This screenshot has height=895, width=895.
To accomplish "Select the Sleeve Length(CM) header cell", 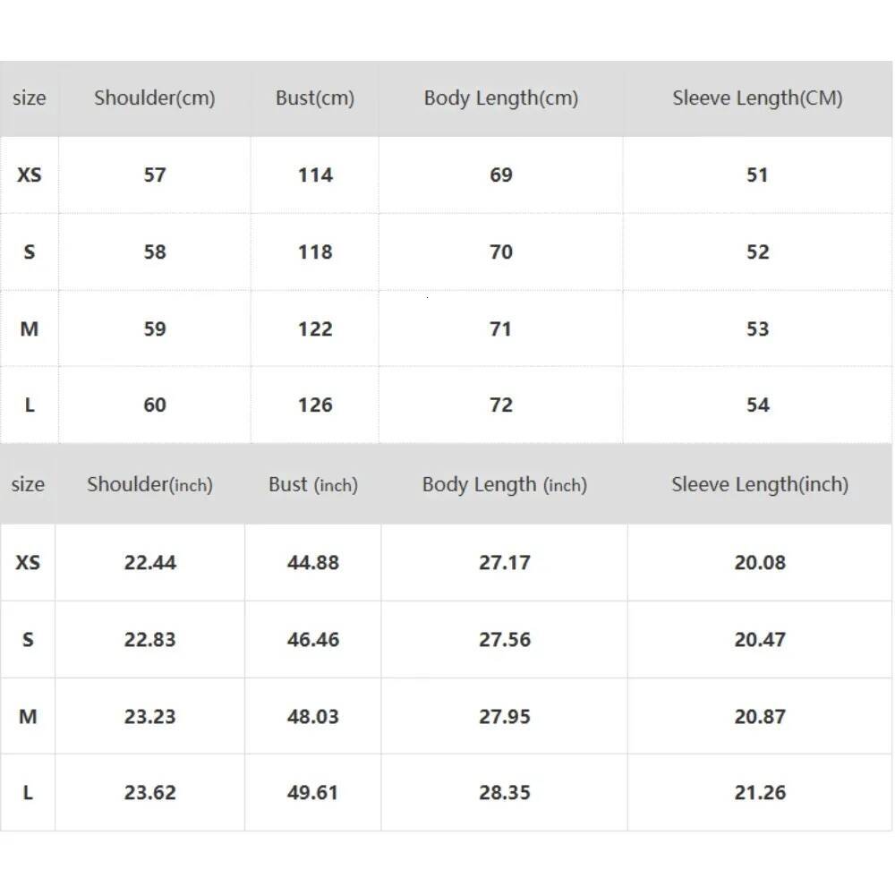I will coord(757,98).
